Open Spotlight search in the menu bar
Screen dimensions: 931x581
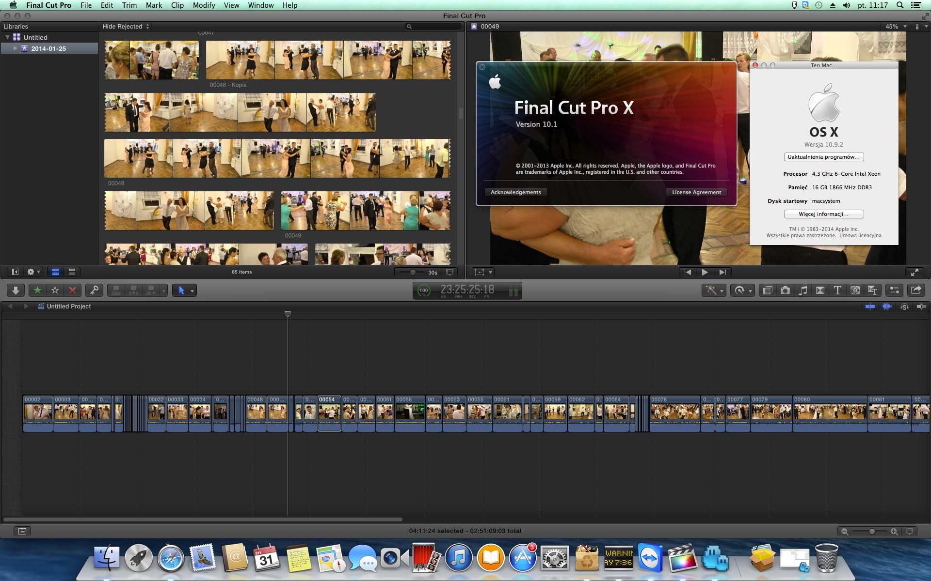900,5
